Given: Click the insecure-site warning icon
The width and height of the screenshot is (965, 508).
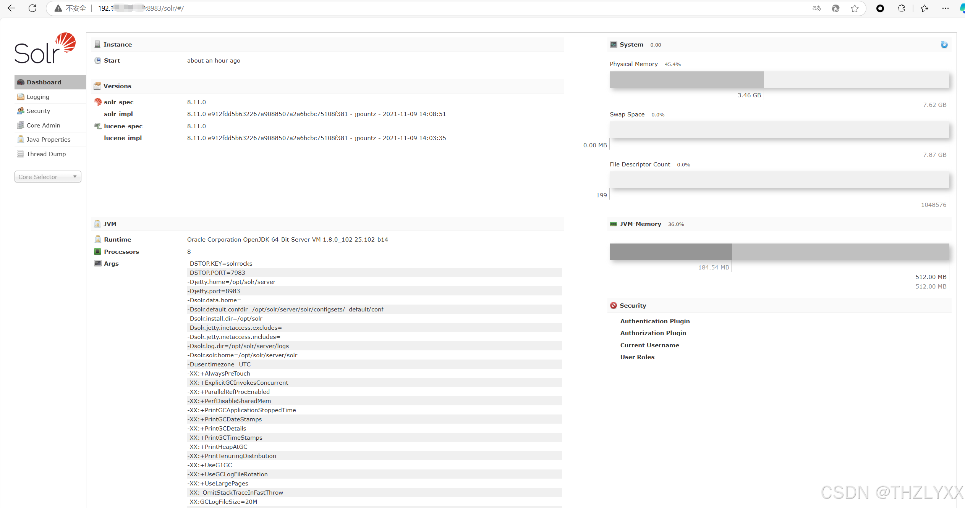Looking at the screenshot, I should [58, 8].
